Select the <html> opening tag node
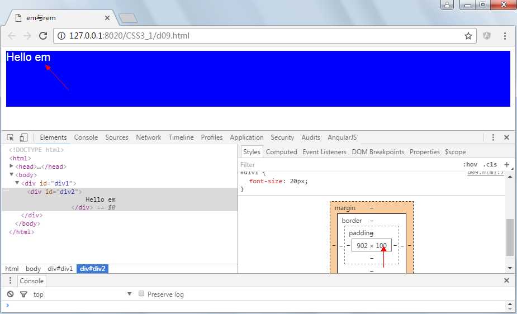Viewport: 517px width, 314px height. tap(20, 158)
